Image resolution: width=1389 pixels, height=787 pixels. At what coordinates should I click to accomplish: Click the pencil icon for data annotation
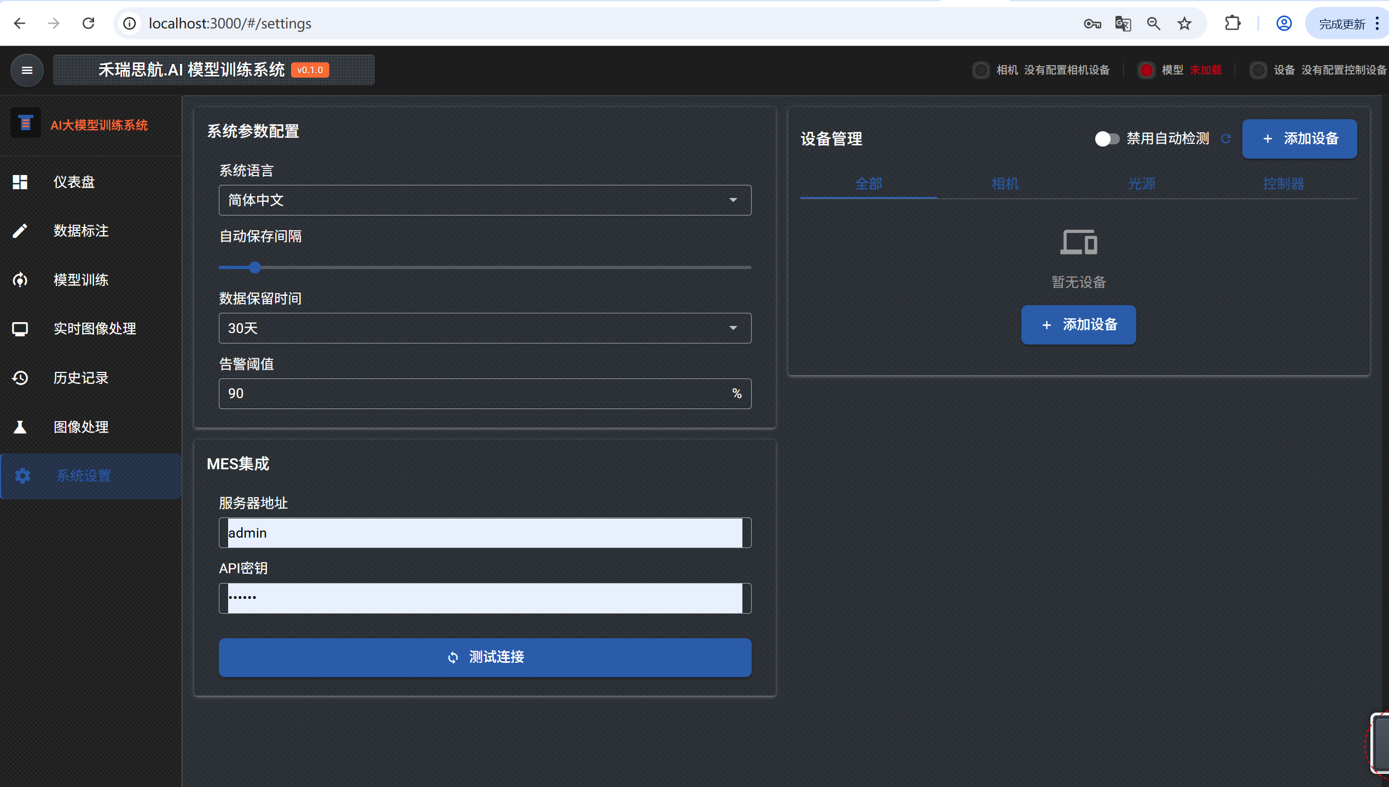20,231
